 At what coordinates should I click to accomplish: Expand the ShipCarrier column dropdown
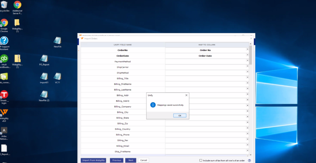click(248, 66)
